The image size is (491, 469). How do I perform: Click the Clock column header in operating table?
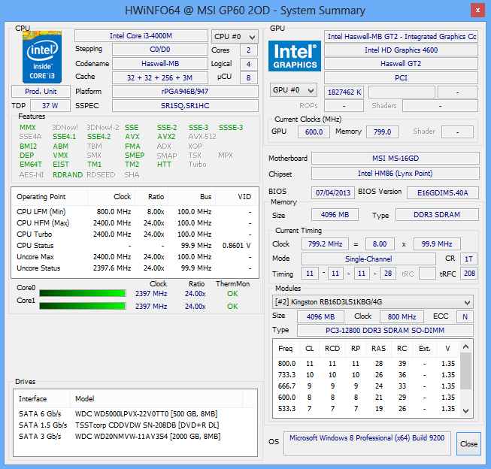(x=111, y=197)
